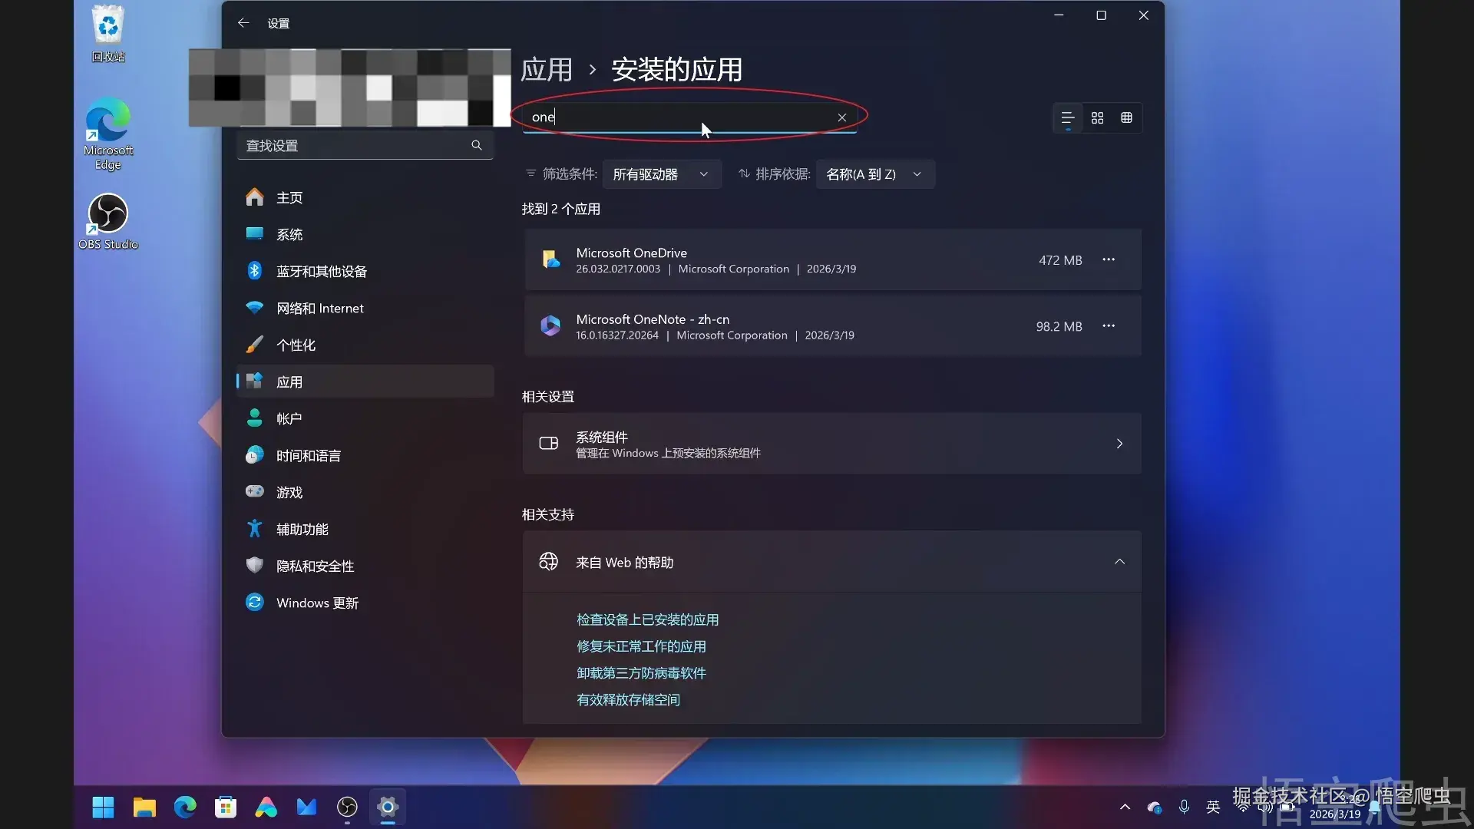This screenshot has width=1474, height=829.
Task: Click the search icon in Find settings
Action: (477, 145)
